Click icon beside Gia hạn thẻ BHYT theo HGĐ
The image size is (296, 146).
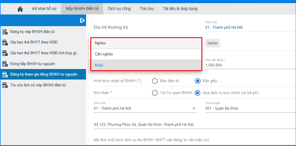click(5, 43)
